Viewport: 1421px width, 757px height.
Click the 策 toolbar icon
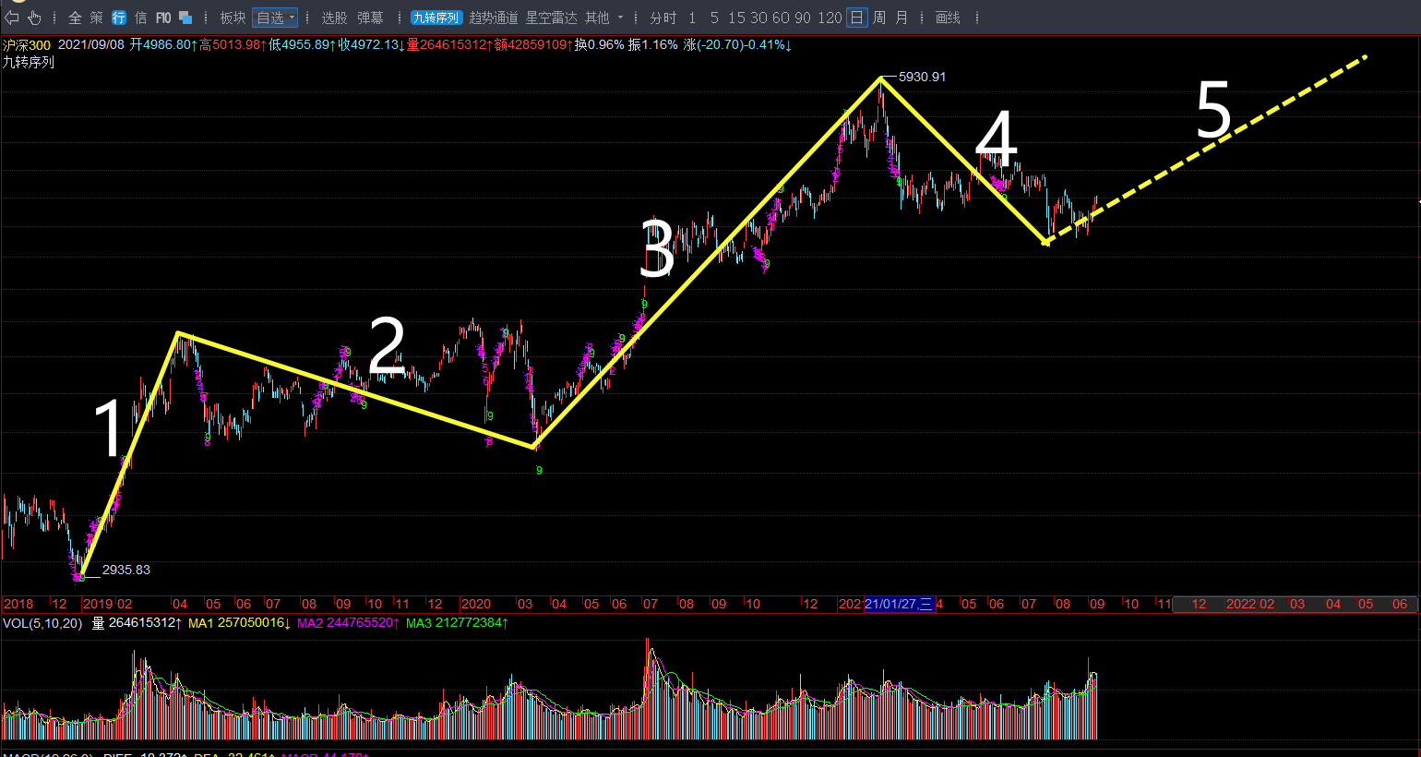(x=96, y=18)
